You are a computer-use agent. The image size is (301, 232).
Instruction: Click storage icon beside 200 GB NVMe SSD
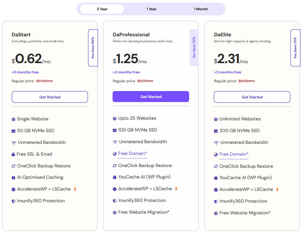[216, 131]
